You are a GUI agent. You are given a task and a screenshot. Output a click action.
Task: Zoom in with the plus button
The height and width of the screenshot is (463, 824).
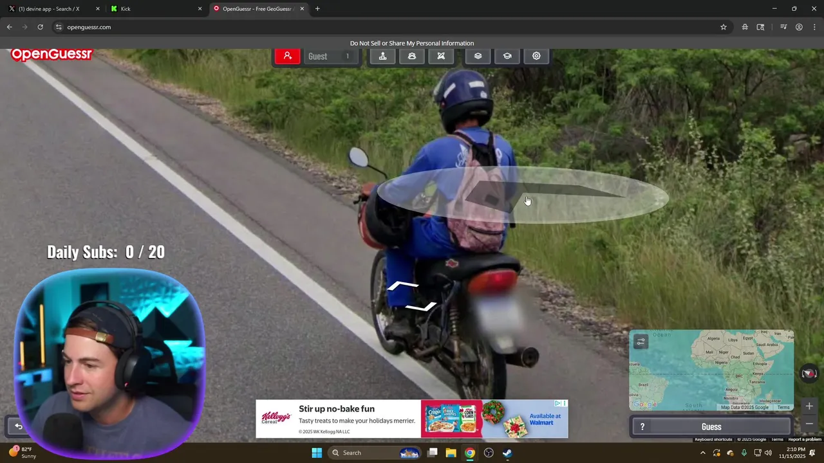[809, 406]
